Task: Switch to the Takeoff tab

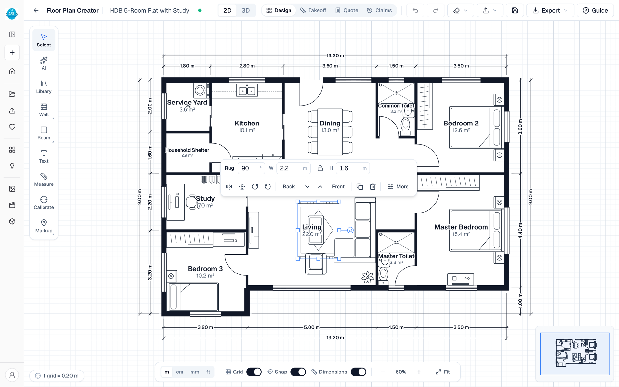Action: 313,10
